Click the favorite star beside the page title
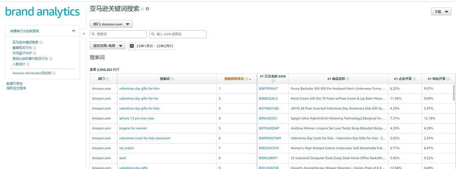The image size is (456, 169). [148, 9]
